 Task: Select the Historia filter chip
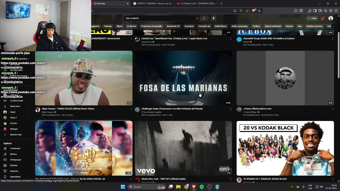coord(289,26)
